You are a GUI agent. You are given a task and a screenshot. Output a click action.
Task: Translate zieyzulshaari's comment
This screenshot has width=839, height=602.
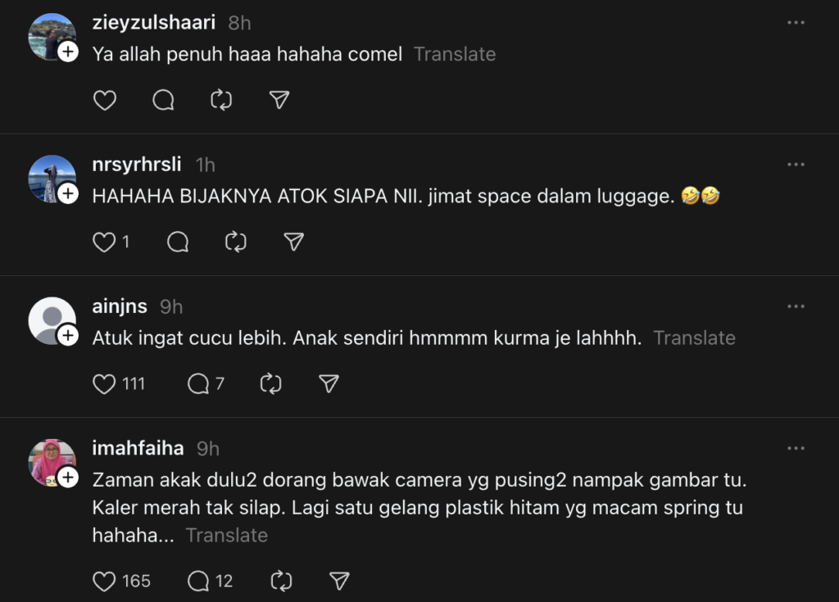(455, 54)
